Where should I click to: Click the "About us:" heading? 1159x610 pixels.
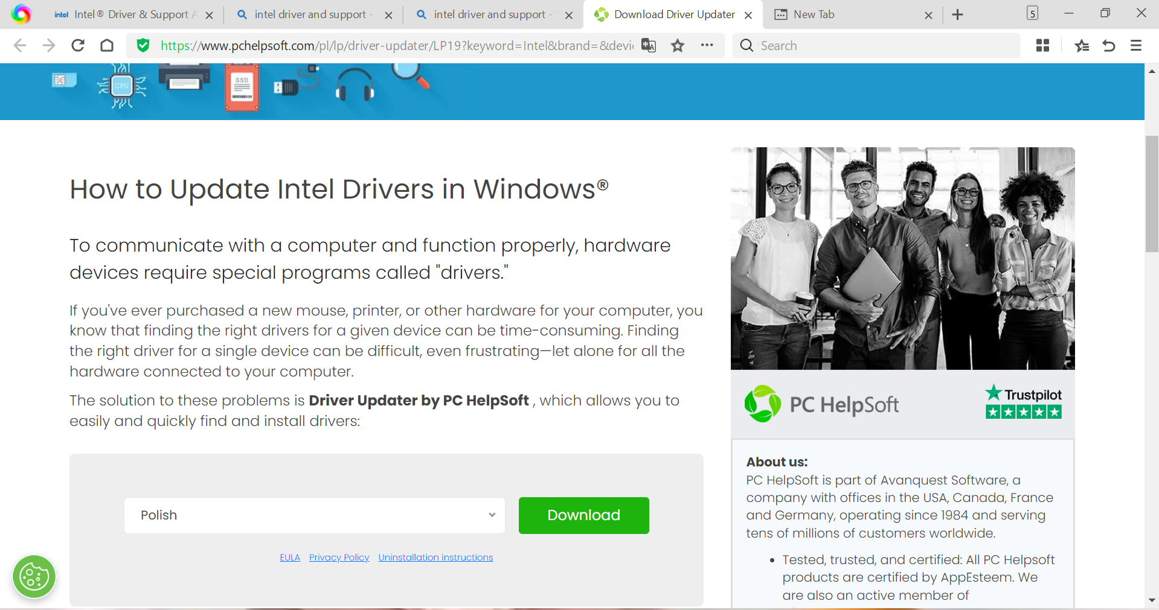tap(777, 462)
